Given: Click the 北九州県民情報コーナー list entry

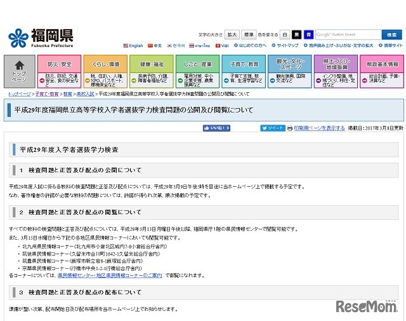Looking at the screenshot, I should pyautogui.click(x=95, y=246).
